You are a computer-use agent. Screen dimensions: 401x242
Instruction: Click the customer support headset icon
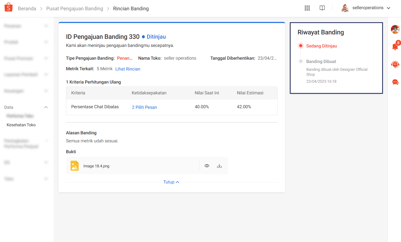pos(395,65)
